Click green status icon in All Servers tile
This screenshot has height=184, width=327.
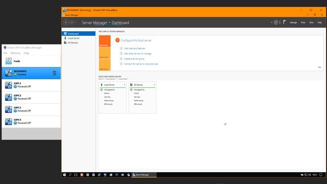[x=131, y=90]
